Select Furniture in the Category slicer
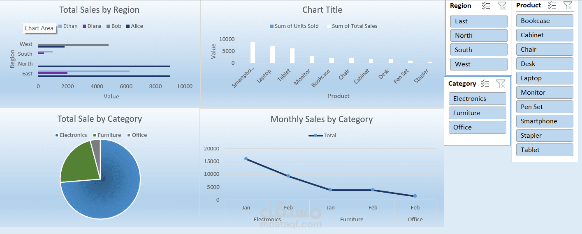The height and width of the screenshot is (234, 582). pos(477,113)
